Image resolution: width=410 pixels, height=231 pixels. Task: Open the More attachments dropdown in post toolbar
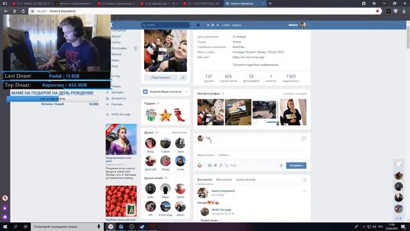pos(234,166)
